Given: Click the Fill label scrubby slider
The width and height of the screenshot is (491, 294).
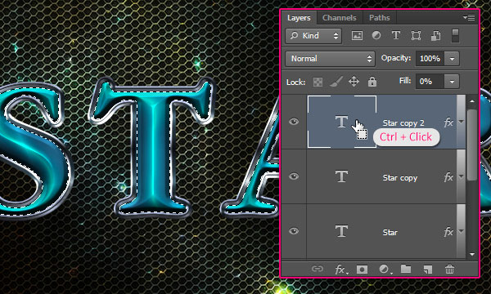Looking at the screenshot, I should click(x=405, y=81).
